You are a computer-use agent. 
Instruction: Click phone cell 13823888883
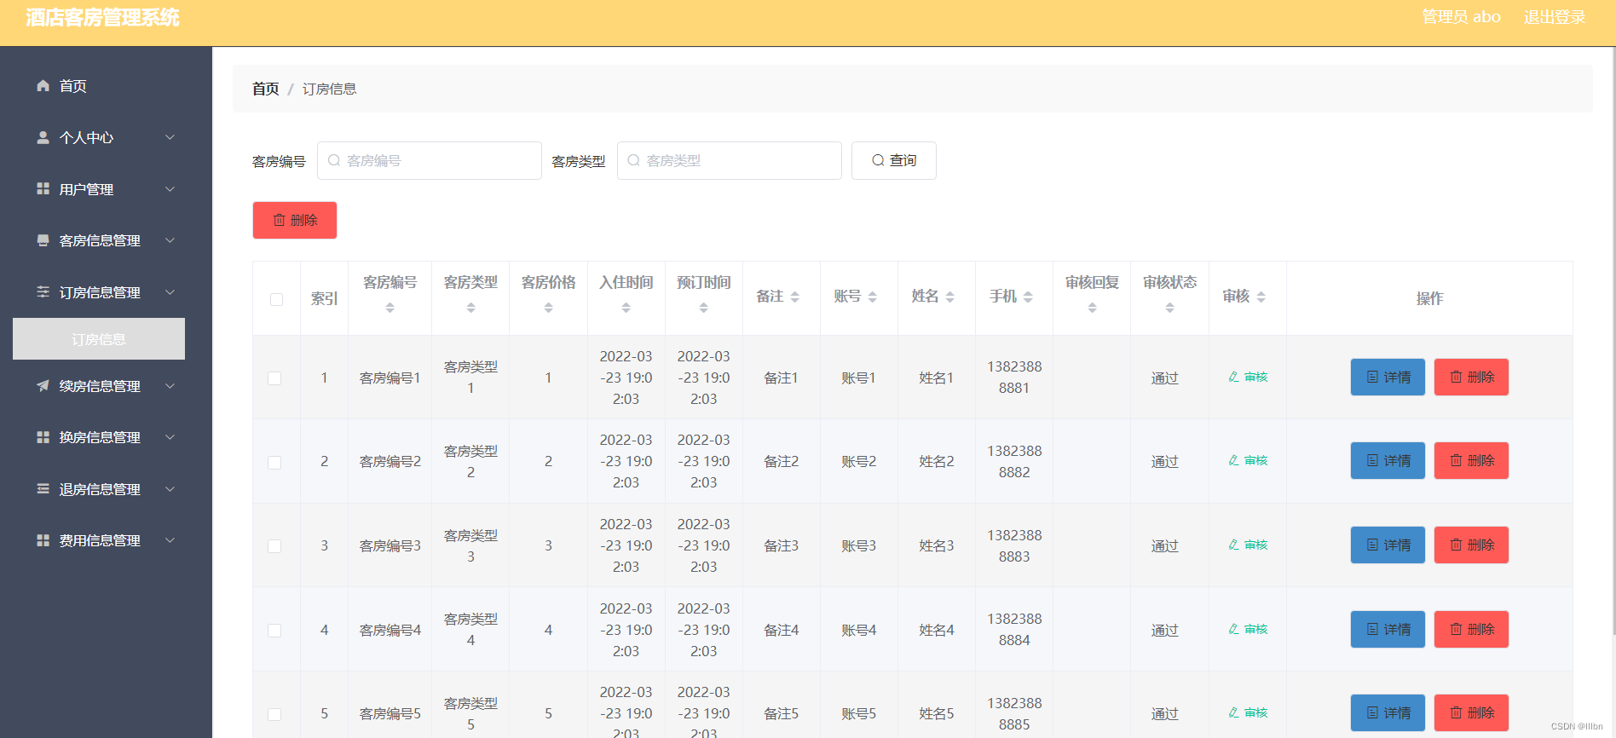(1014, 545)
